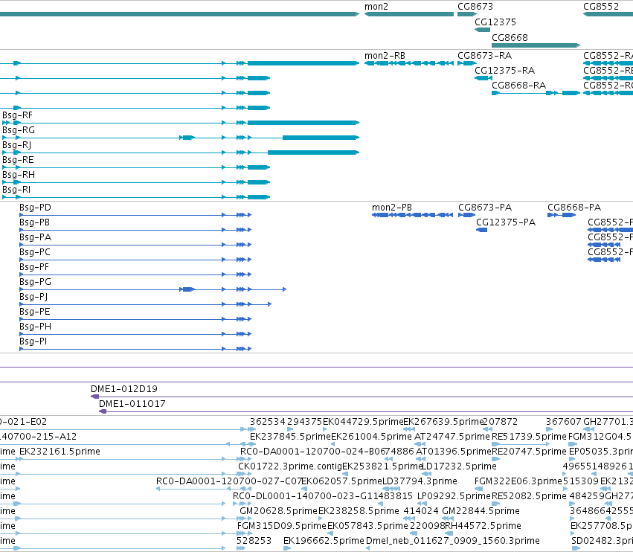This screenshot has width=633, height=552.
Task: Click EST label LD17232.5prime
Action: tap(459, 466)
